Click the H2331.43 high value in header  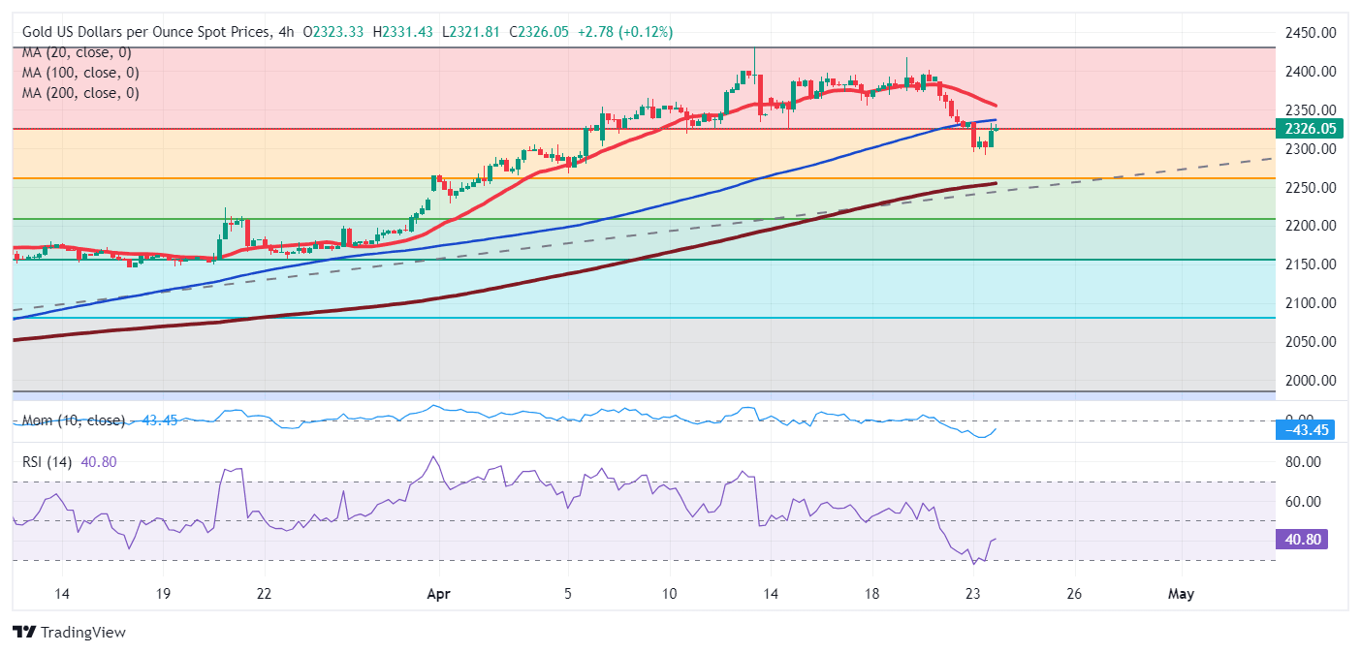395,32
